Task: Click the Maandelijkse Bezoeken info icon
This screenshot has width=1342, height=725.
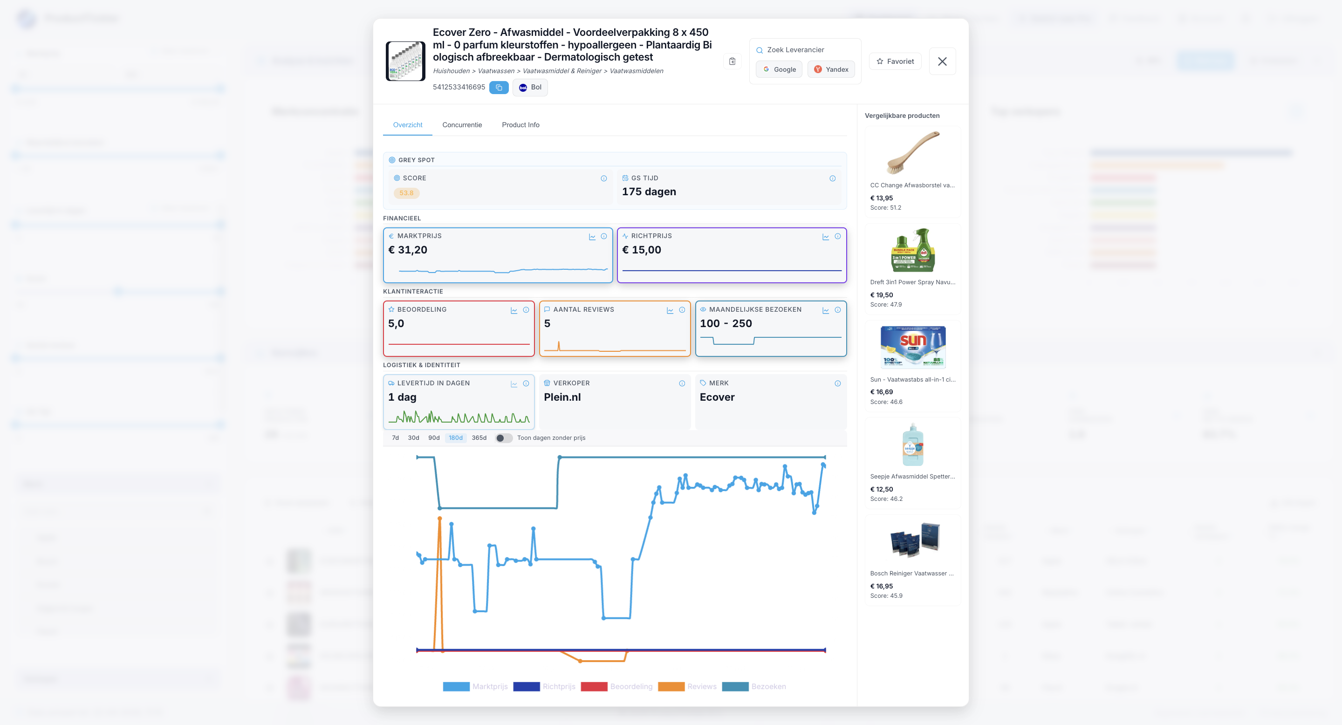Action: click(x=838, y=310)
